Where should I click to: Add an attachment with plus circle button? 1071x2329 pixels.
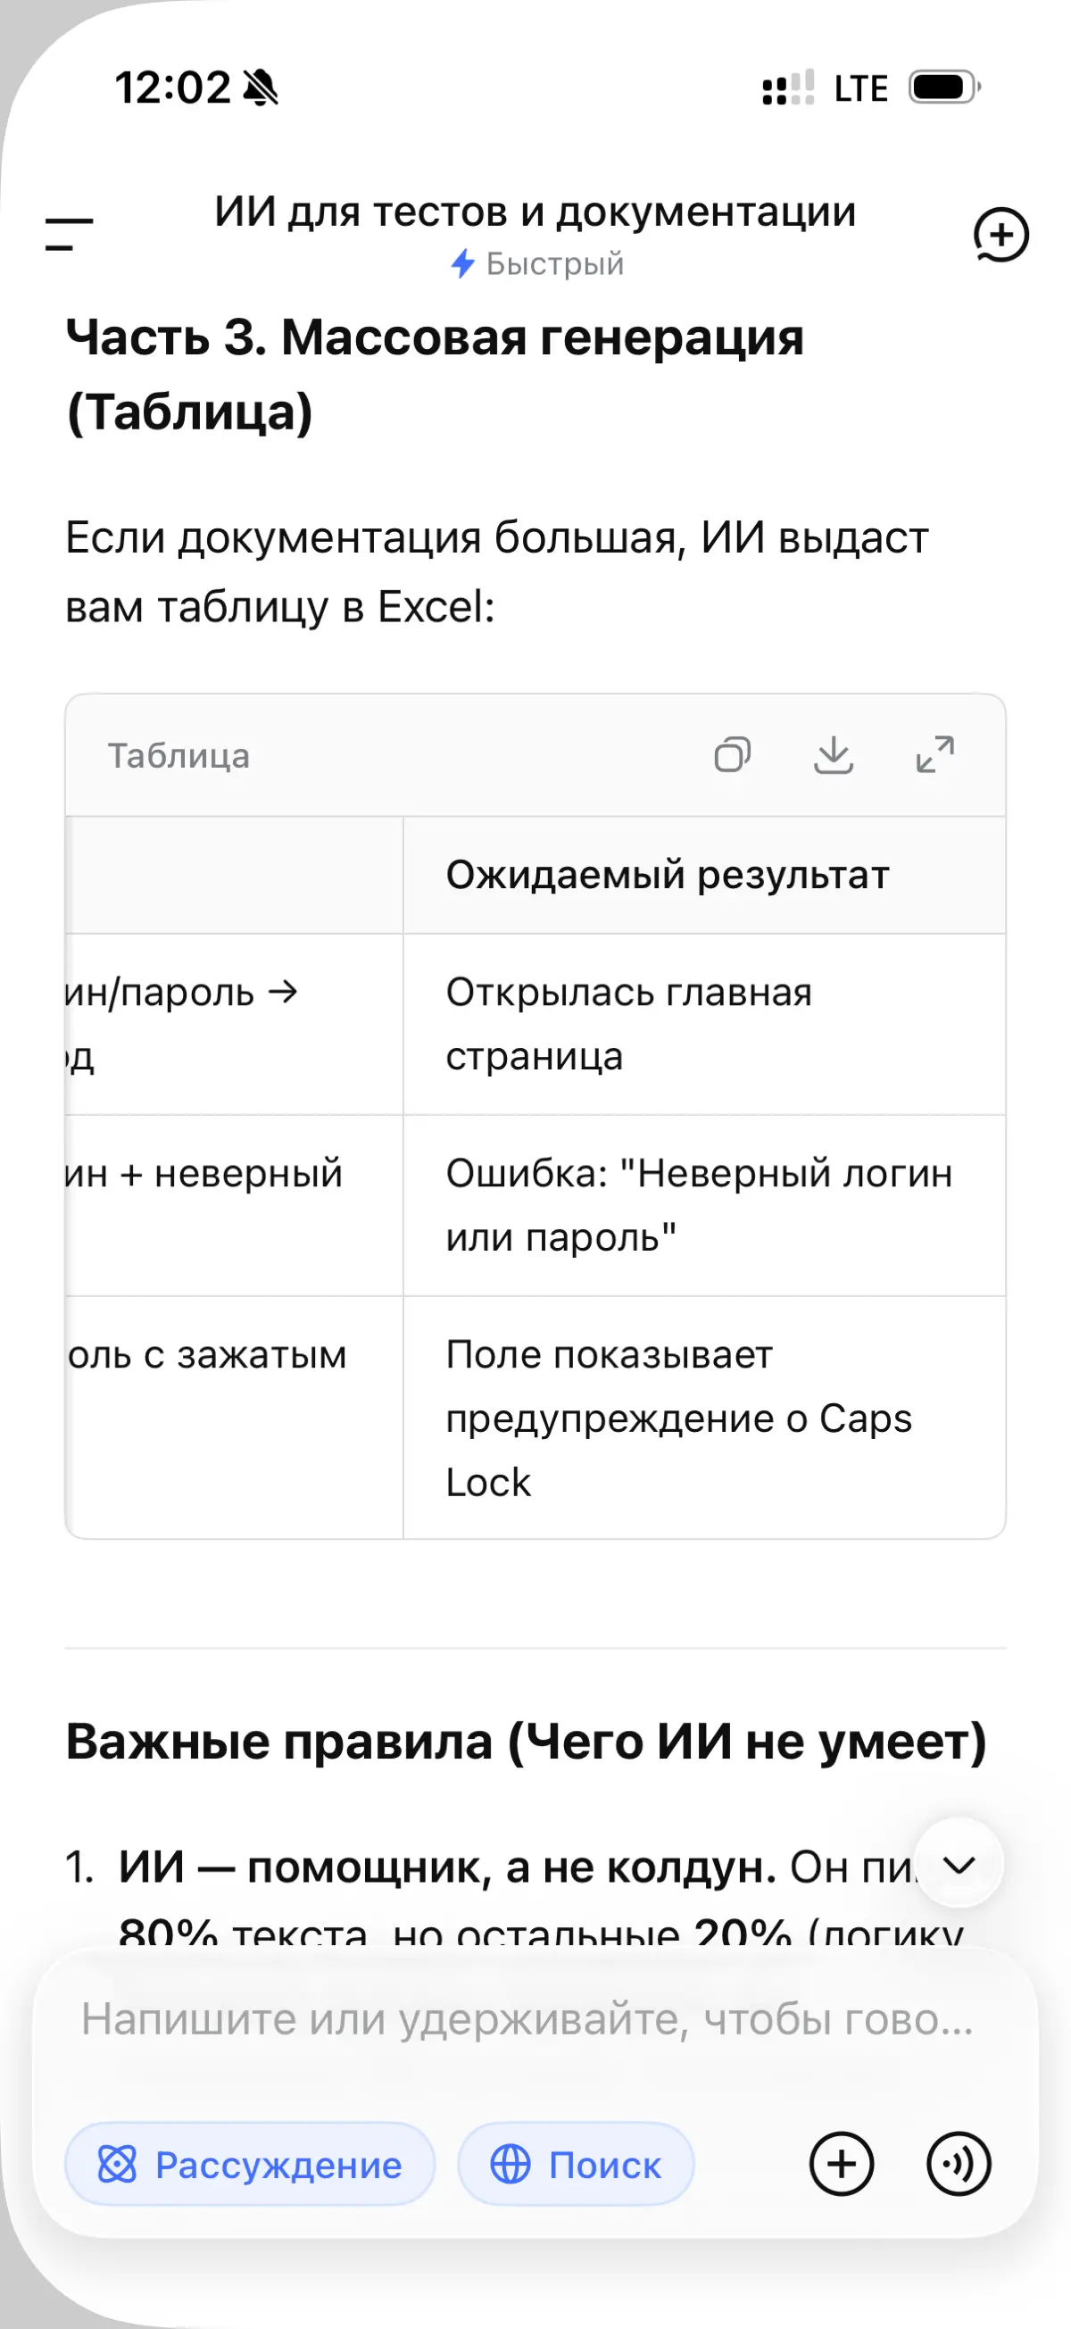842,2165
